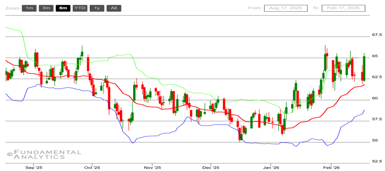The width and height of the screenshot is (385, 171).
Task: Set chart range to YTD
Action: [x=80, y=8]
